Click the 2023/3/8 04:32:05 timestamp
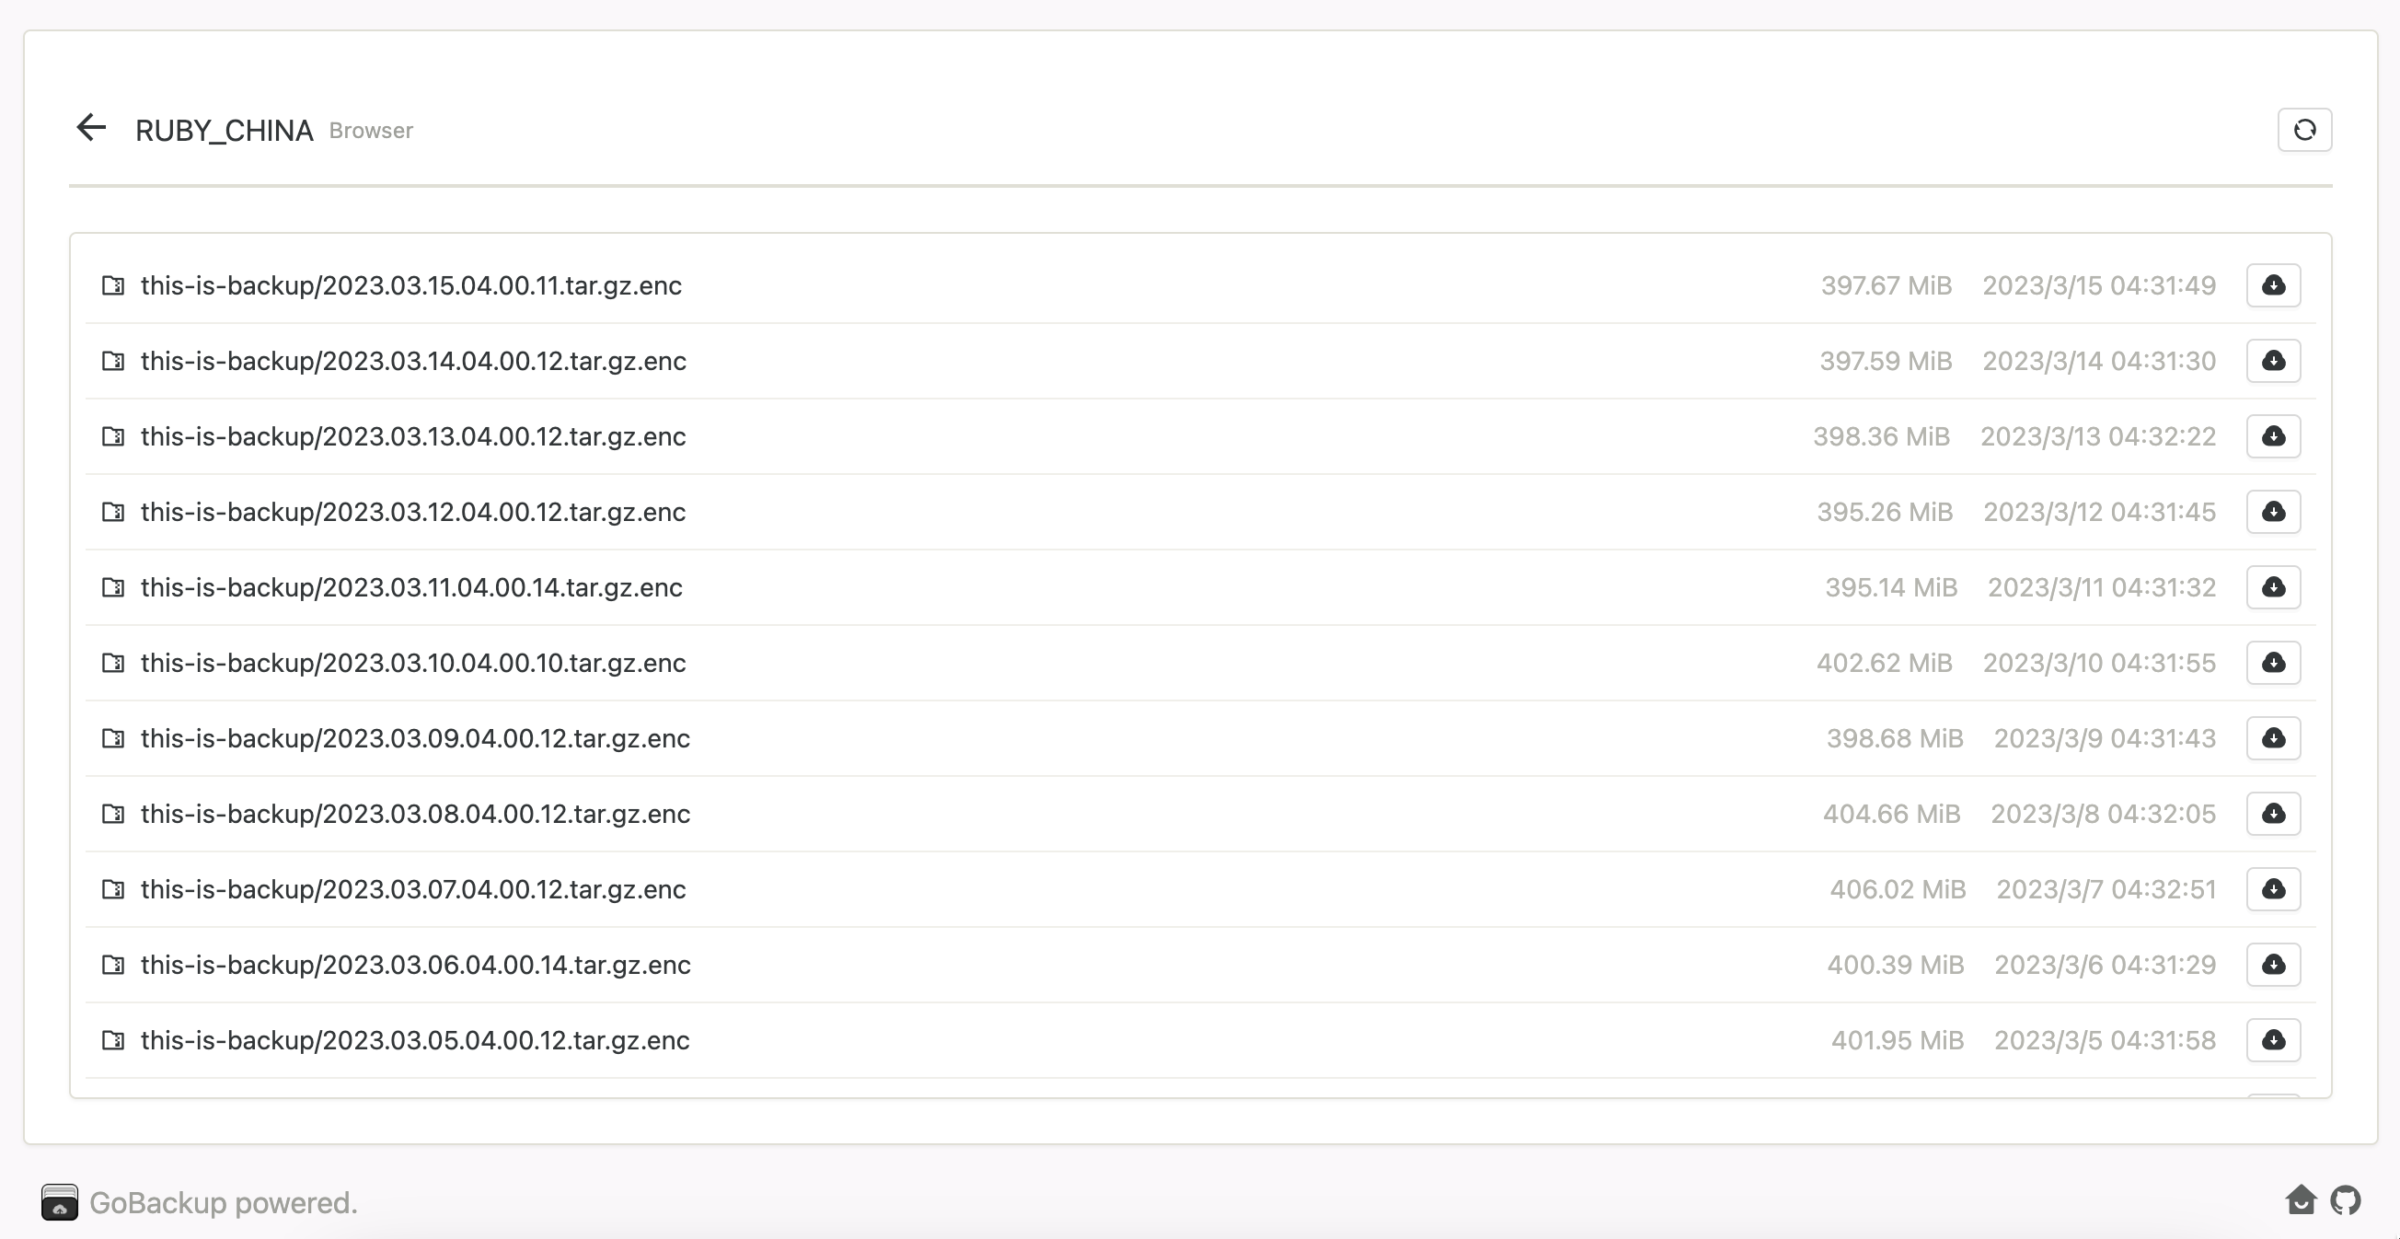This screenshot has width=2400, height=1239. [2104, 814]
